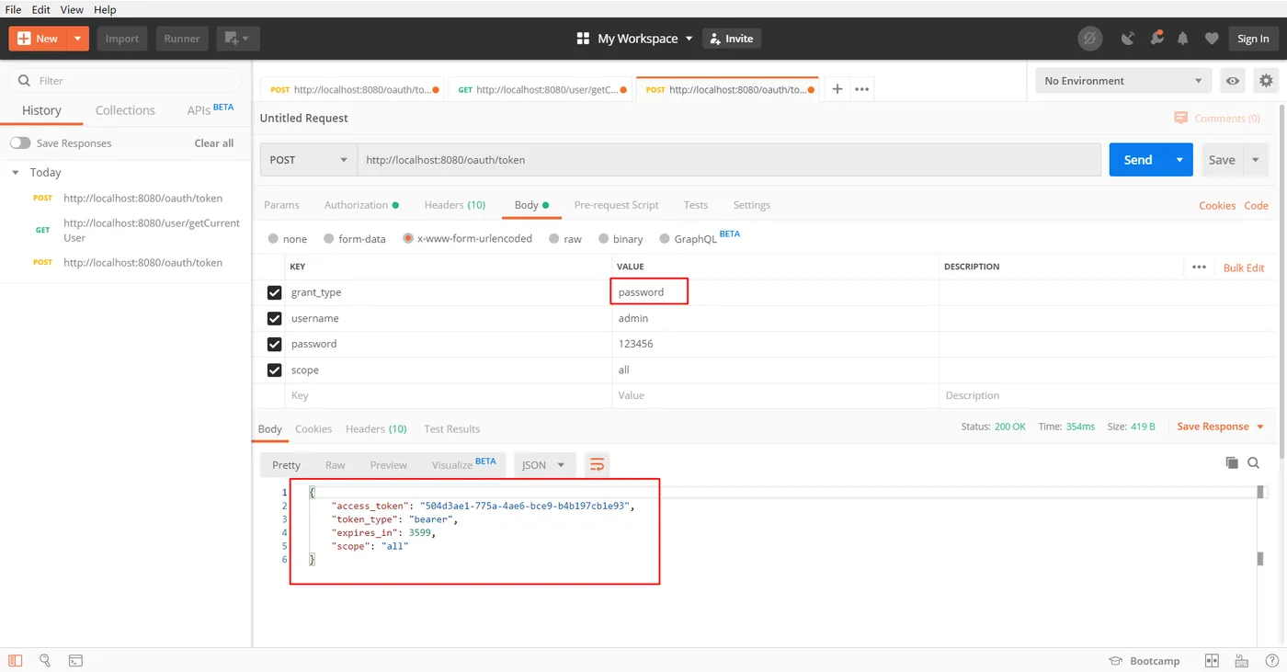
Task: Open the capture requests satellite icon
Action: coord(1128,39)
